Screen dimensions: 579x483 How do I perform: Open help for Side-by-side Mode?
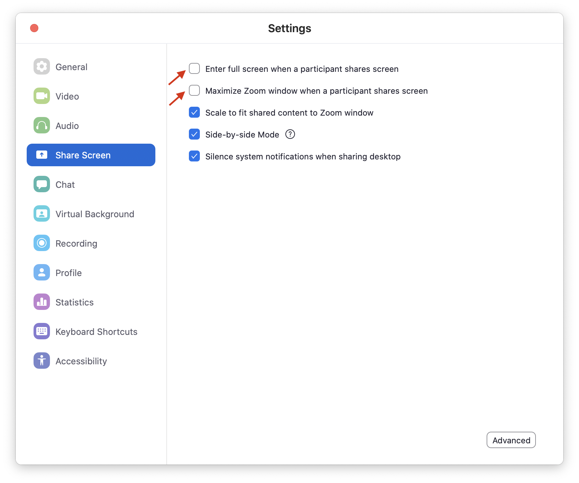tap(290, 134)
